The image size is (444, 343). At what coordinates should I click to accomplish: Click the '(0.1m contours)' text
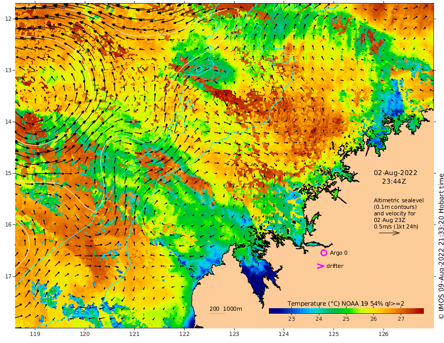click(395, 207)
